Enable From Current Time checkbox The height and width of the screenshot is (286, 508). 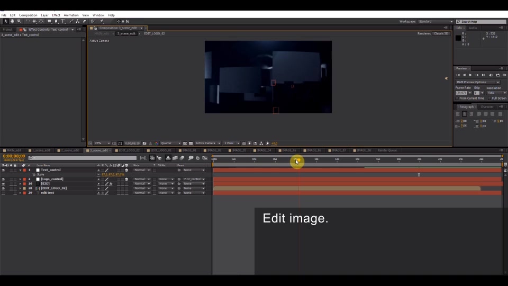click(457, 99)
